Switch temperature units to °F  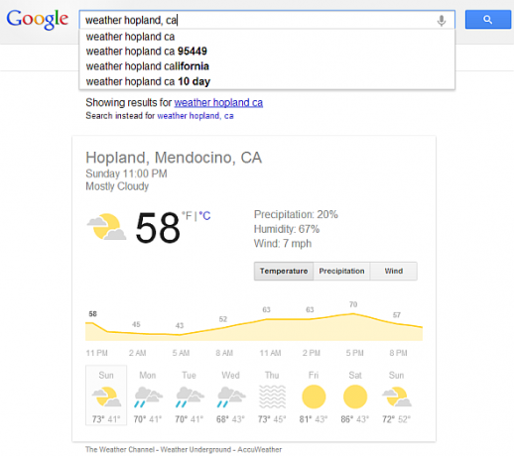(187, 216)
